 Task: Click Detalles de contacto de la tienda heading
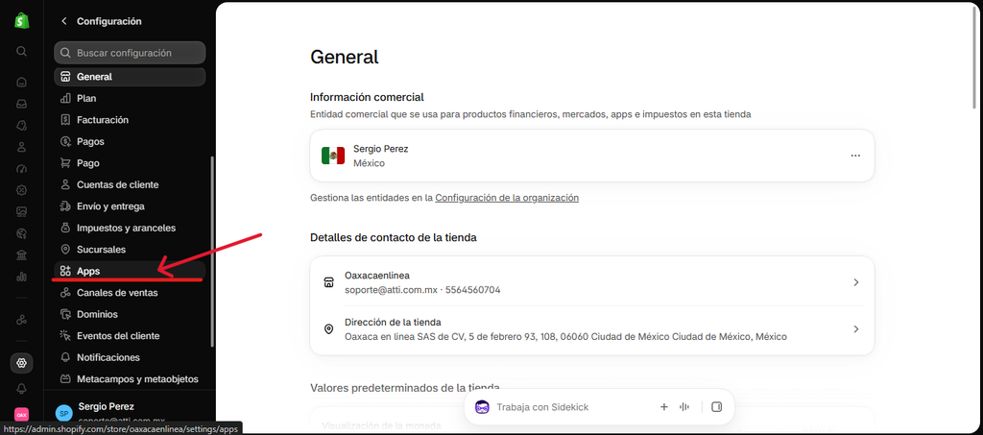point(393,237)
